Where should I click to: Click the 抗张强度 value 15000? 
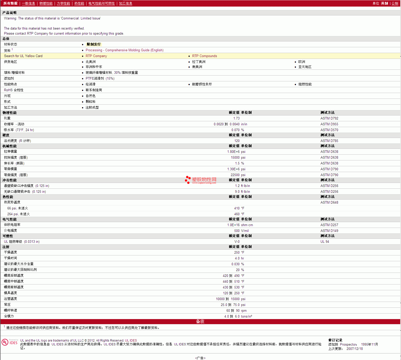[x=235, y=157]
